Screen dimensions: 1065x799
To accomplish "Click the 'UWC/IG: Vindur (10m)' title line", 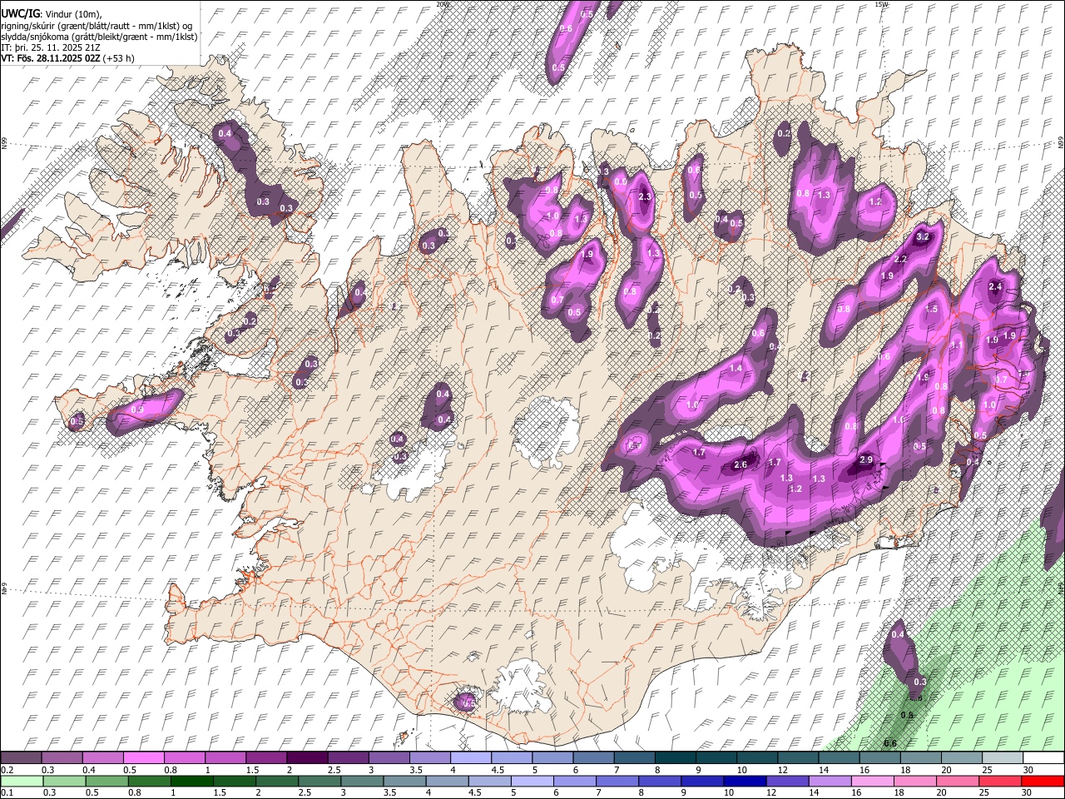I will click(x=52, y=14).
